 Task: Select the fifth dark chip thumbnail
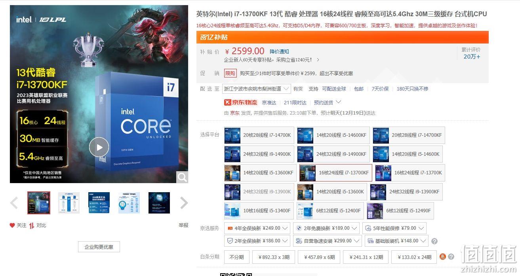pos(159,203)
